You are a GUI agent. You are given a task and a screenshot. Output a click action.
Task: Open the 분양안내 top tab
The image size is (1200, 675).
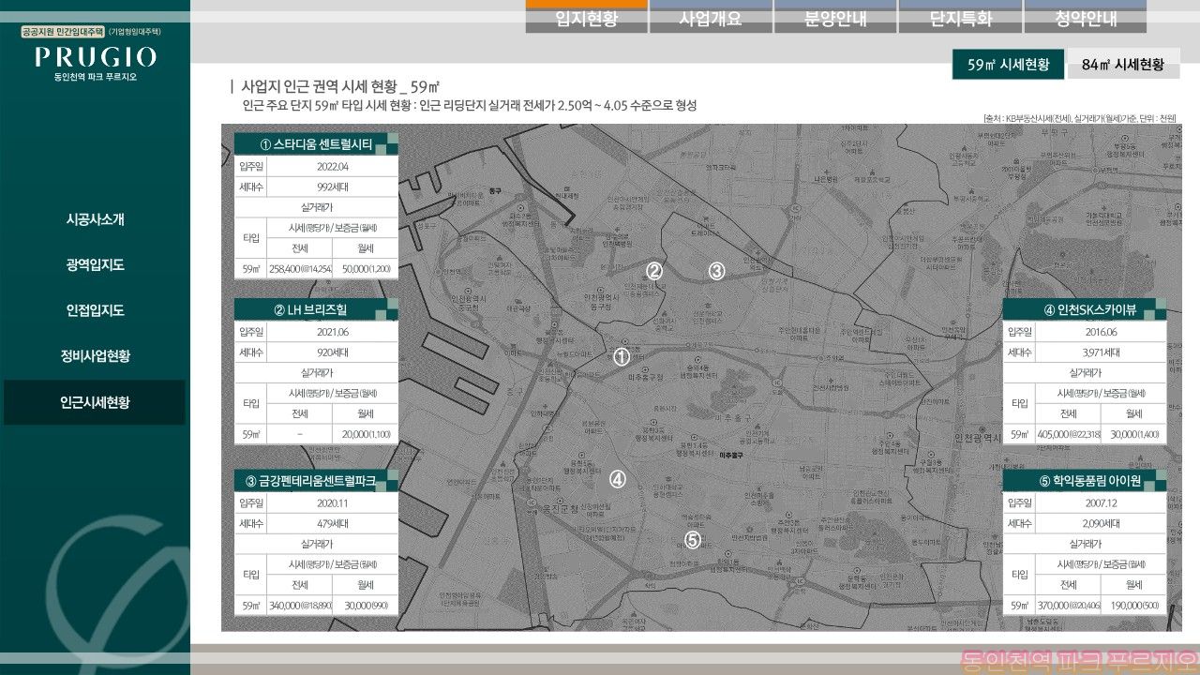[x=835, y=17]
